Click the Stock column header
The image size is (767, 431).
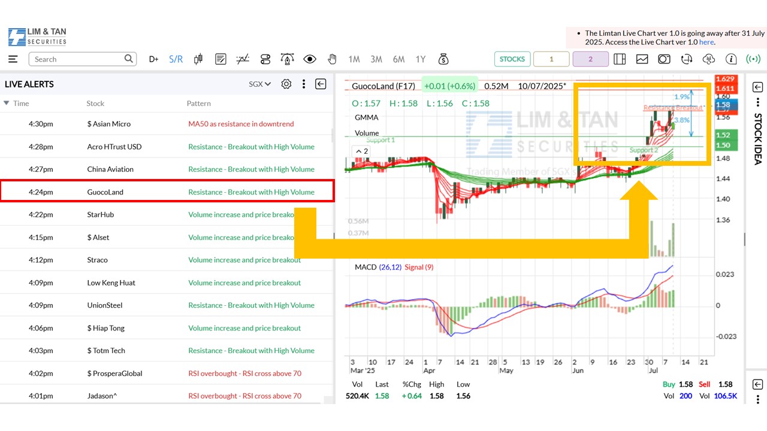click(x=95, y=103)
